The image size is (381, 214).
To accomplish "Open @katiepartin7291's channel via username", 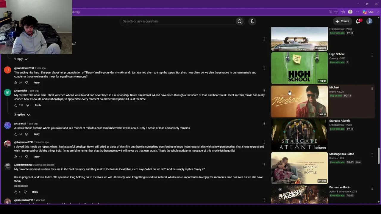I will [24, 200].
